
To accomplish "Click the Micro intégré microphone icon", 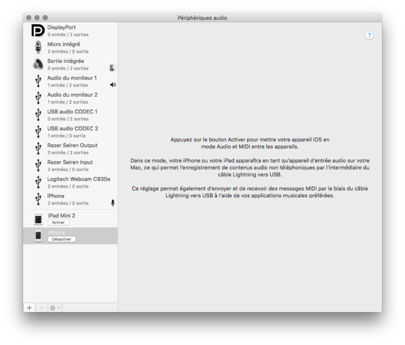I will (38, 47).
